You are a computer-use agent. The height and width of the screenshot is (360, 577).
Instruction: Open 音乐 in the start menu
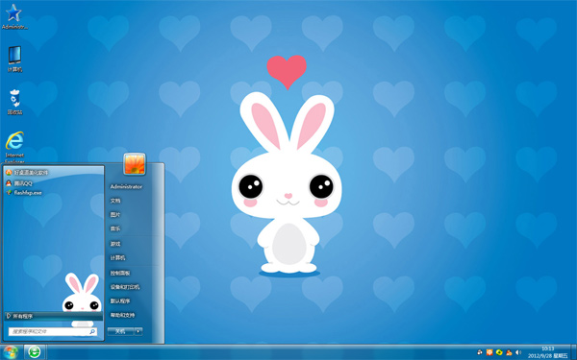115,228
